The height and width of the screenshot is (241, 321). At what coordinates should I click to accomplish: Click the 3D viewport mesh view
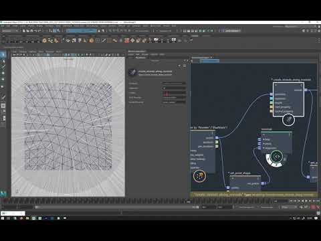coord(68,127)
